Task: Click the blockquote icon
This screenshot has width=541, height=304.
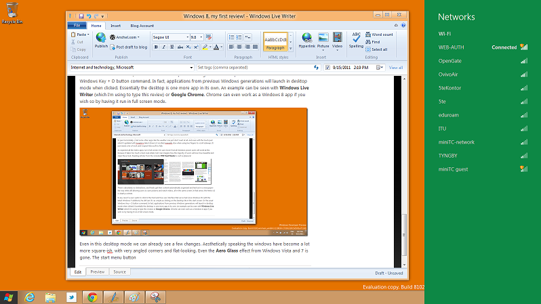Action: tap(247, 37)
